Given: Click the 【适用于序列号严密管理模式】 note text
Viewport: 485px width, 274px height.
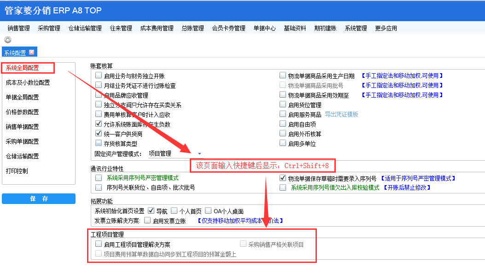Looking at the screenshot, I should [x=418, y=178].
